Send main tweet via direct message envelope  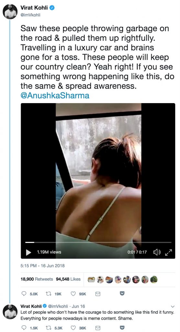tap(98, 294)
